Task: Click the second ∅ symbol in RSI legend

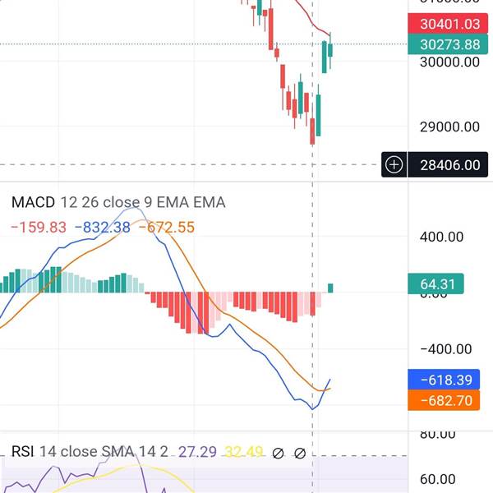Action: (300, 454)
